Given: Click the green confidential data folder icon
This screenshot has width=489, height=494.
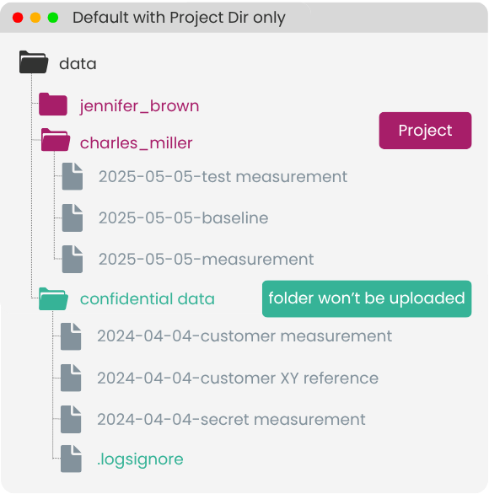Looking at the screenshot, I should click(x=53, y=299).
